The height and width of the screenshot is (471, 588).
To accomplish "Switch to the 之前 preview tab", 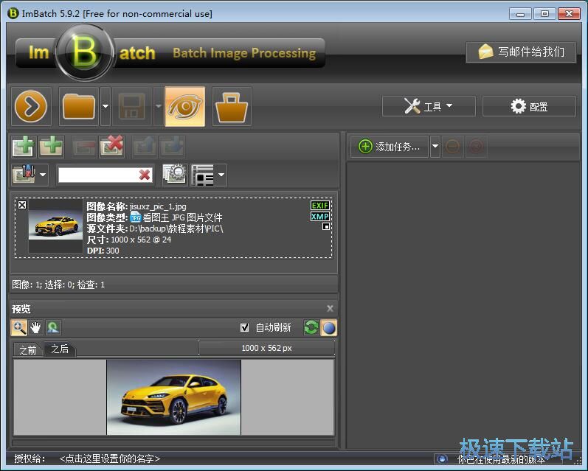I will point(28,349).
